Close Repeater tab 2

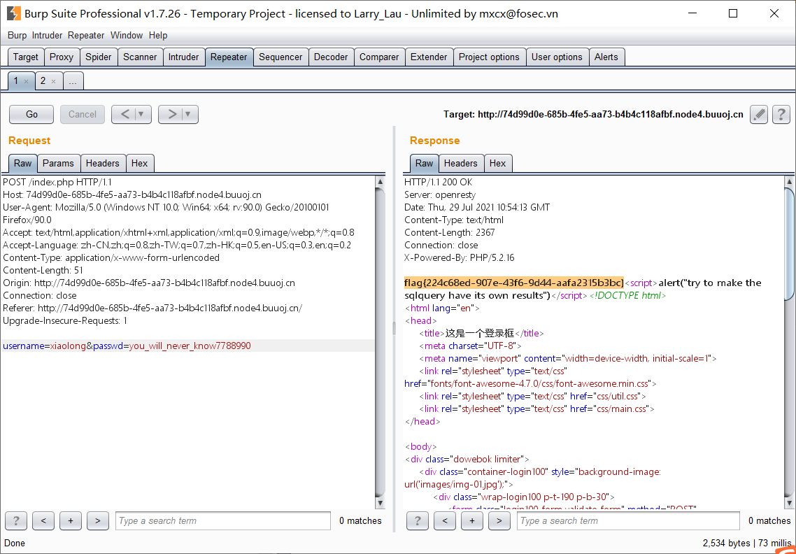(x=53, y=81)
